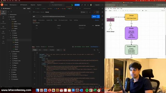The image size is (166, 93).
Task: Click the blue Send button
Action: point(94,17)
